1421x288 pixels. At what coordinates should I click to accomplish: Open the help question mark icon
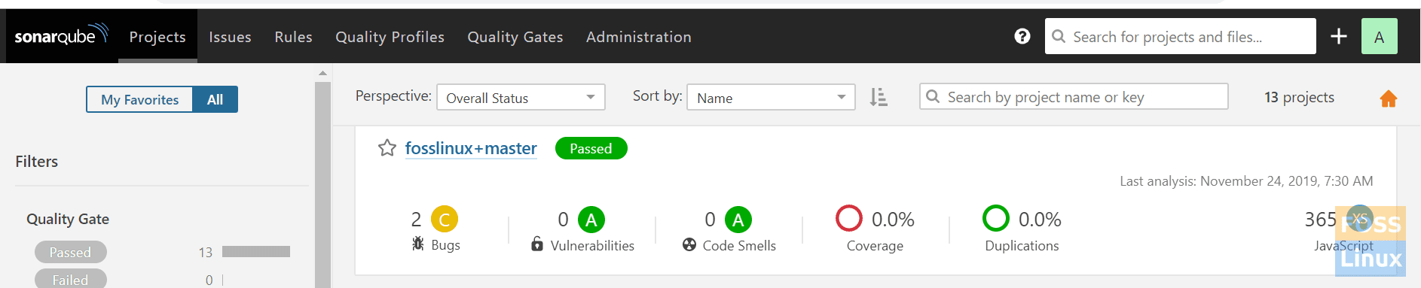click(1022, 36)
